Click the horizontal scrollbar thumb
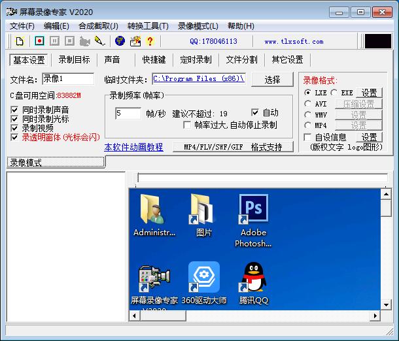399x341 pixels. point(163,316)
